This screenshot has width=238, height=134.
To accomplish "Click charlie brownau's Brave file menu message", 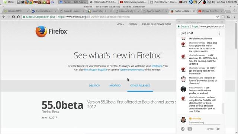I will (x=203, y=47).
